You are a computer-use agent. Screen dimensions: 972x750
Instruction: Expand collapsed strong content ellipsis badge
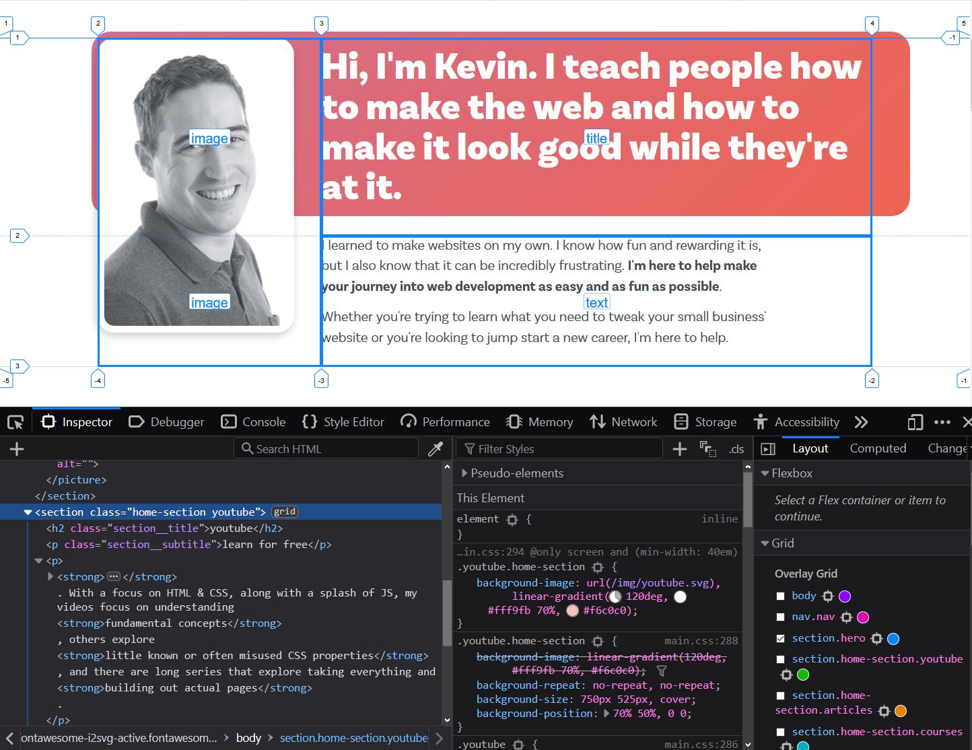coord(114,576)
